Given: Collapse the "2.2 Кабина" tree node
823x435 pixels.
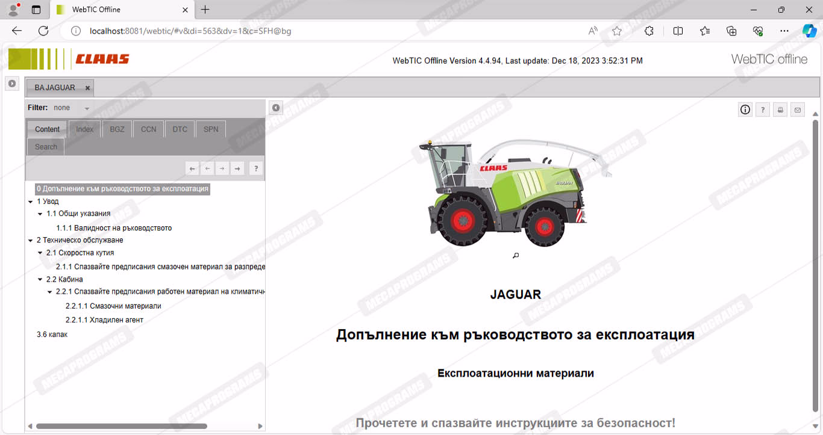Looking at the screenshot, I should [x=40, y=280].
